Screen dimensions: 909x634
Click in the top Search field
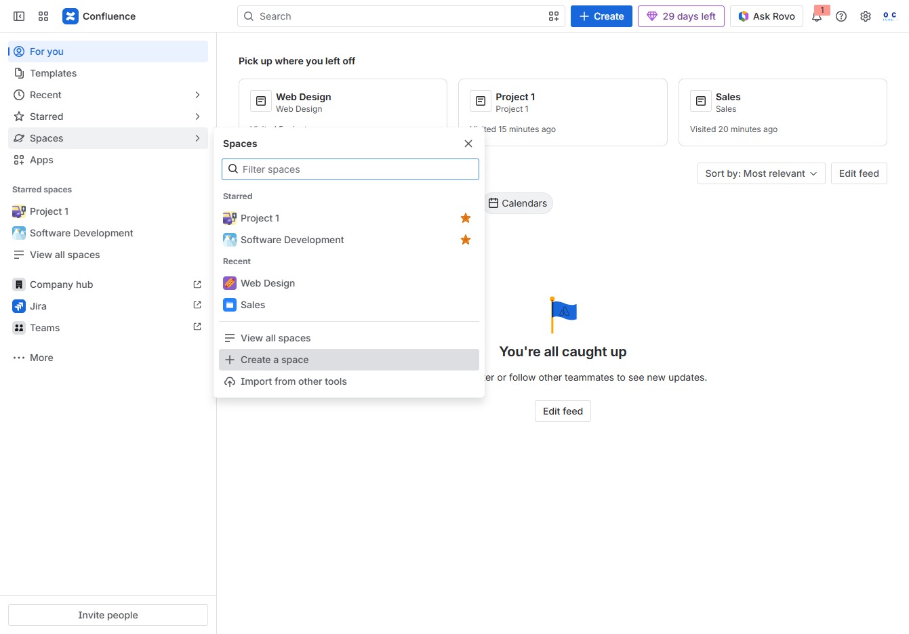(401, 16)
